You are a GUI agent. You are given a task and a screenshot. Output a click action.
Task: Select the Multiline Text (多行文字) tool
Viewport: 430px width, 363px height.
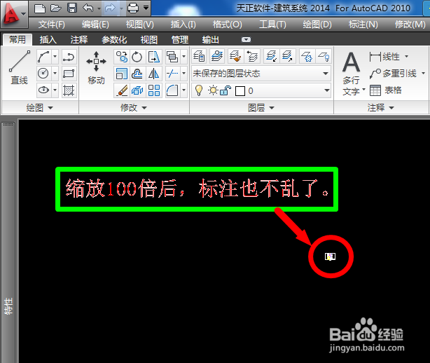pyautogui.click(x=352, y=73)
